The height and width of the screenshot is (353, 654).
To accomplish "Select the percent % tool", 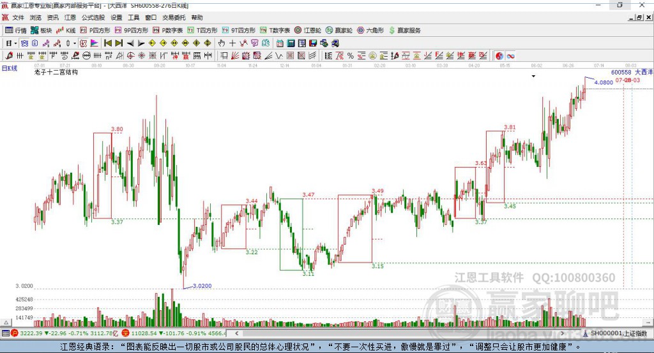I will point(351,56).
